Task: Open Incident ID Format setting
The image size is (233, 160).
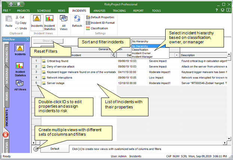Action: [x=101, y=23]
